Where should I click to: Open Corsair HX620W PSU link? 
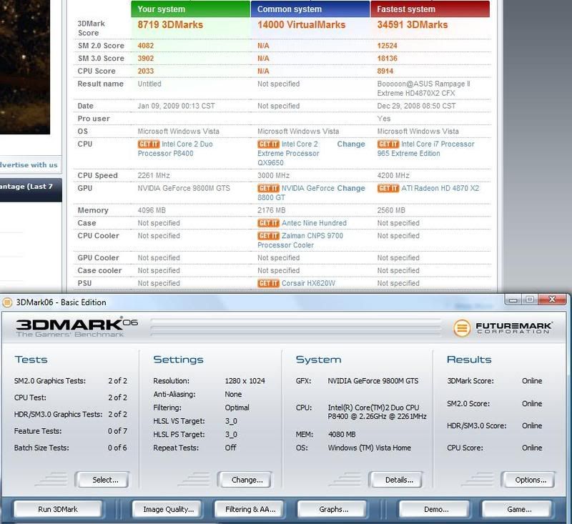[308, 283]
